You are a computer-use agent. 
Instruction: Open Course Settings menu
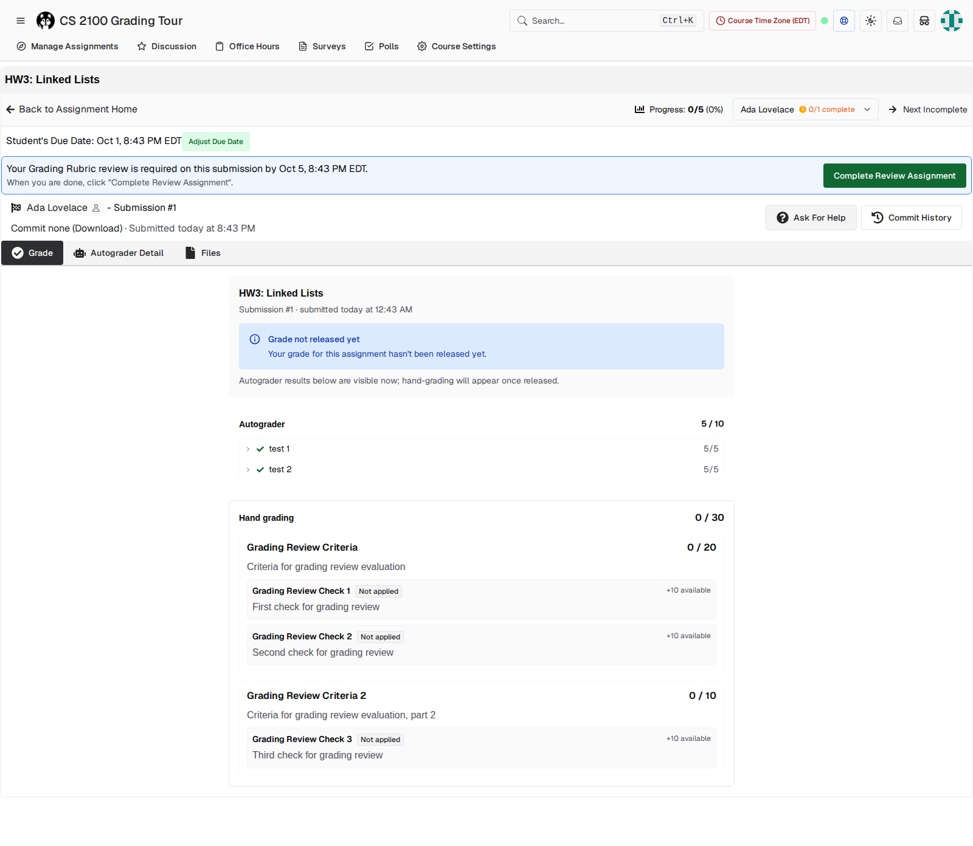pos(457,46)
